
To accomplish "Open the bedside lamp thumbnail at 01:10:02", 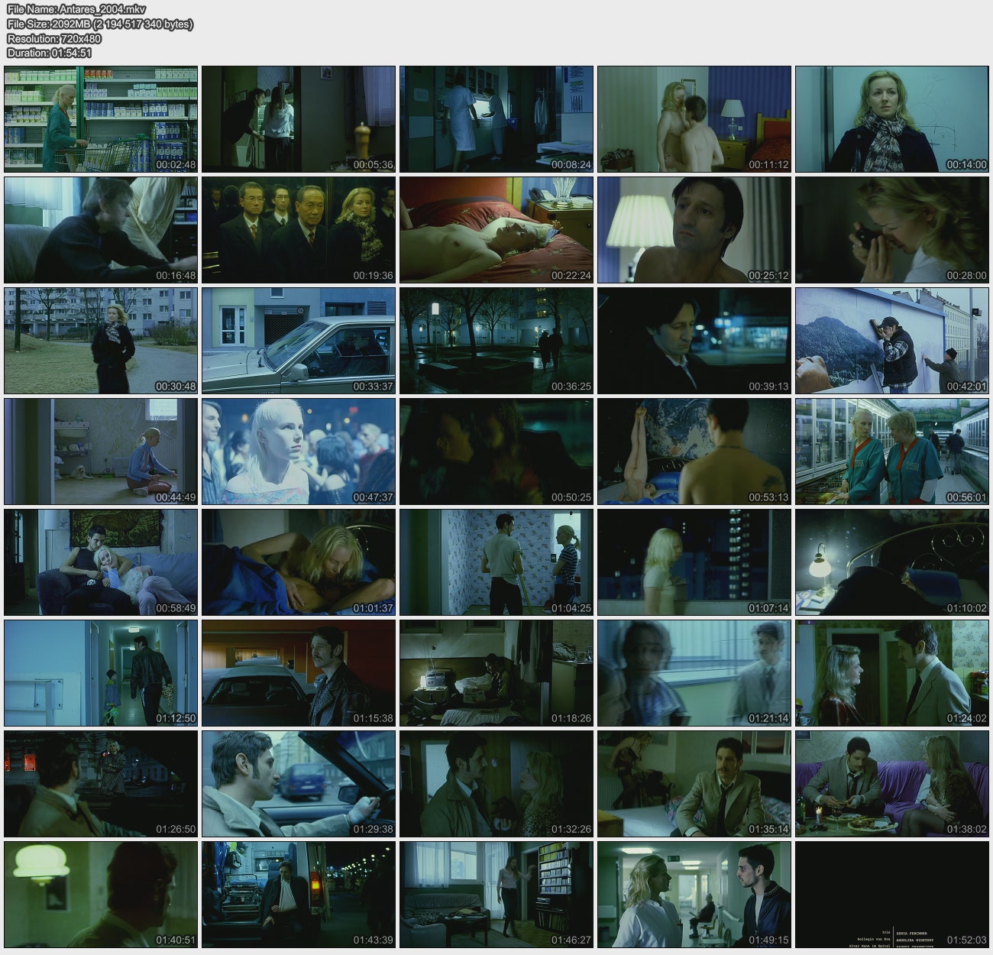I will [892, 562].
